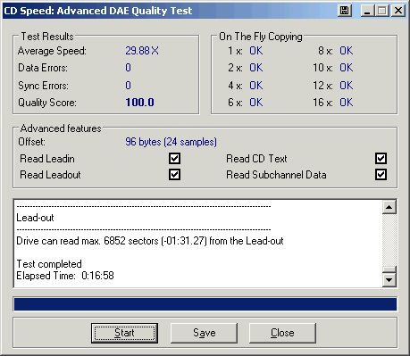
Task: Toggle the Read Subchannel Data checkbox
Action: point(381,175)
